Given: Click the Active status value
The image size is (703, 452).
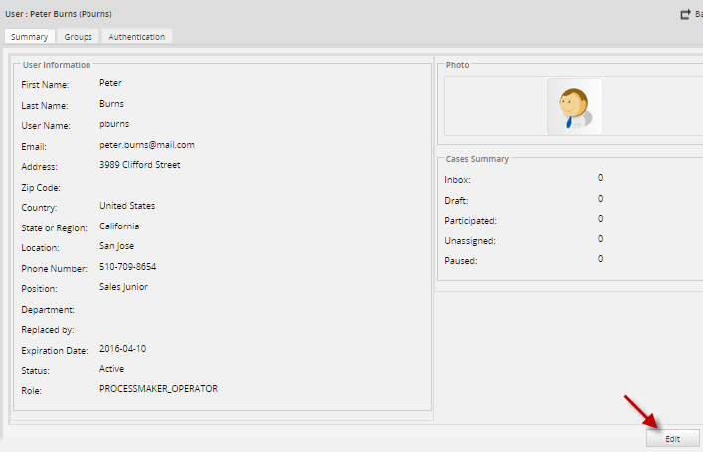Looking at the screenshot, I should coord(112,369).
